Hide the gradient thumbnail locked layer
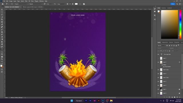The height and width of the screenshot is (103, 183). [158, 89]
